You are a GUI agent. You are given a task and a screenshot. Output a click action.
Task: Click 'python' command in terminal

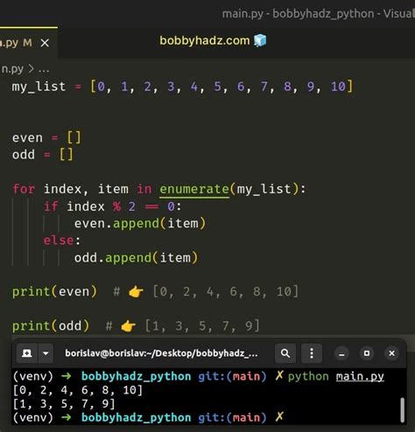308,377
